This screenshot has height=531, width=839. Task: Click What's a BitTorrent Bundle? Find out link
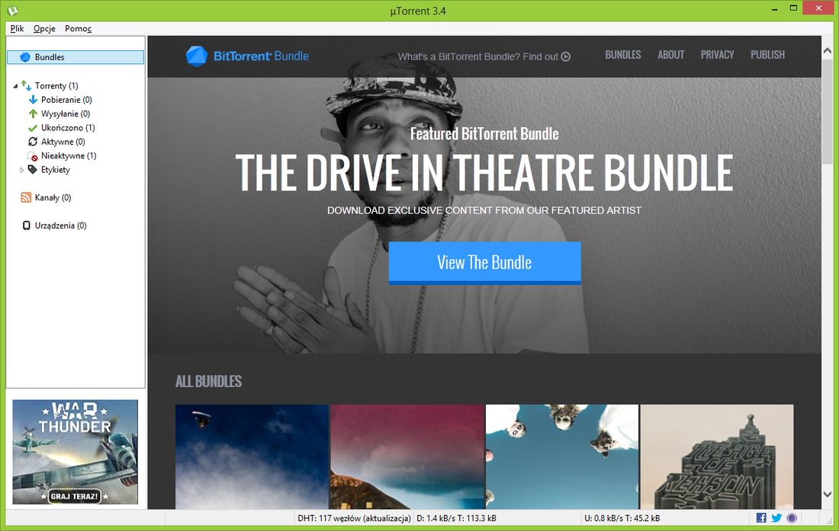(x=484, y=56)
